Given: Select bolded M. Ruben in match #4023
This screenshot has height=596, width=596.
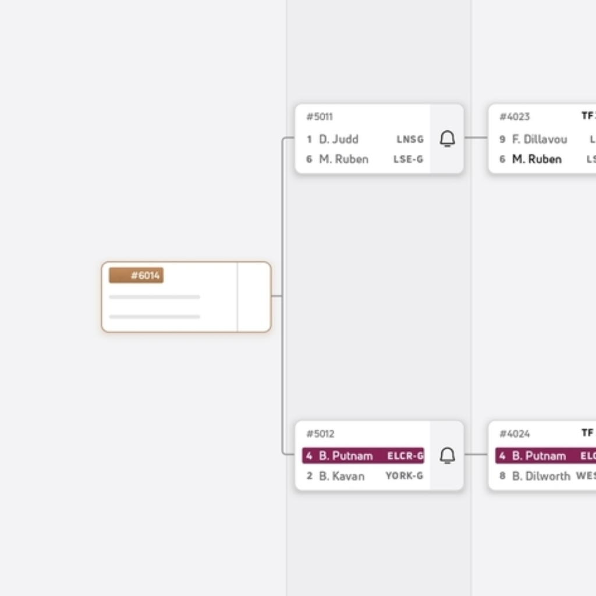Looking at the screenshot, I should tap(537, 159).
